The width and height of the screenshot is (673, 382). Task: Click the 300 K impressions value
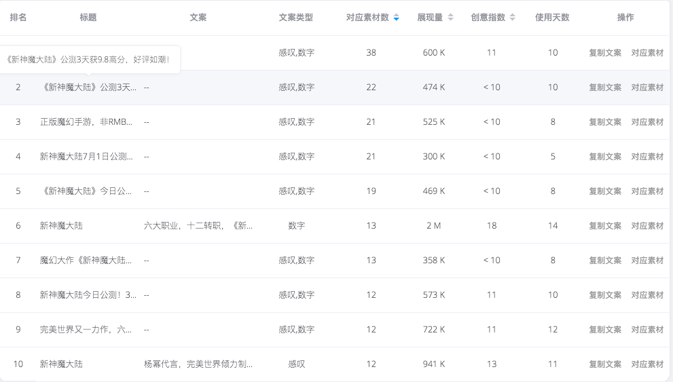pyautogui.click(x=433, y=157)
